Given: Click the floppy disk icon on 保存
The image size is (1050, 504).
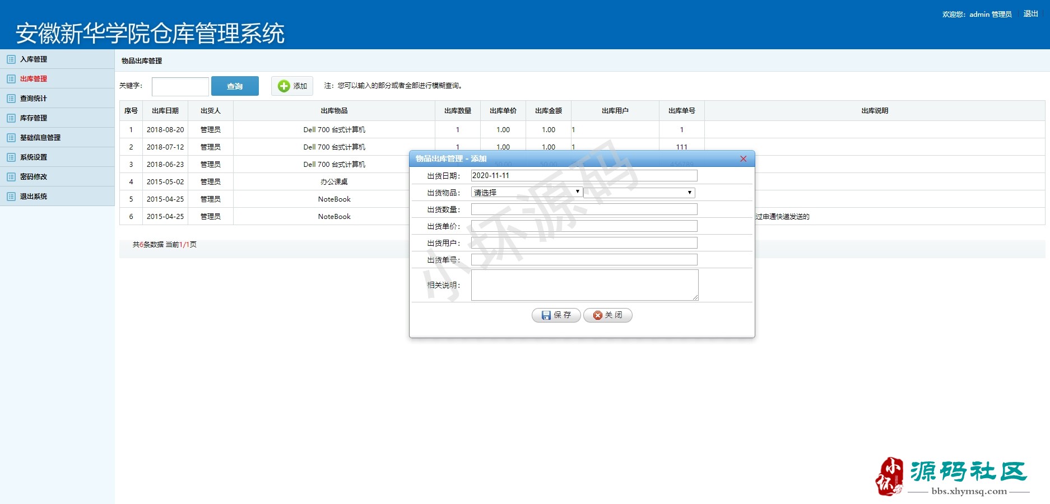Looking at the screenshot, I should pyautogui.click(x=546, y=315).
